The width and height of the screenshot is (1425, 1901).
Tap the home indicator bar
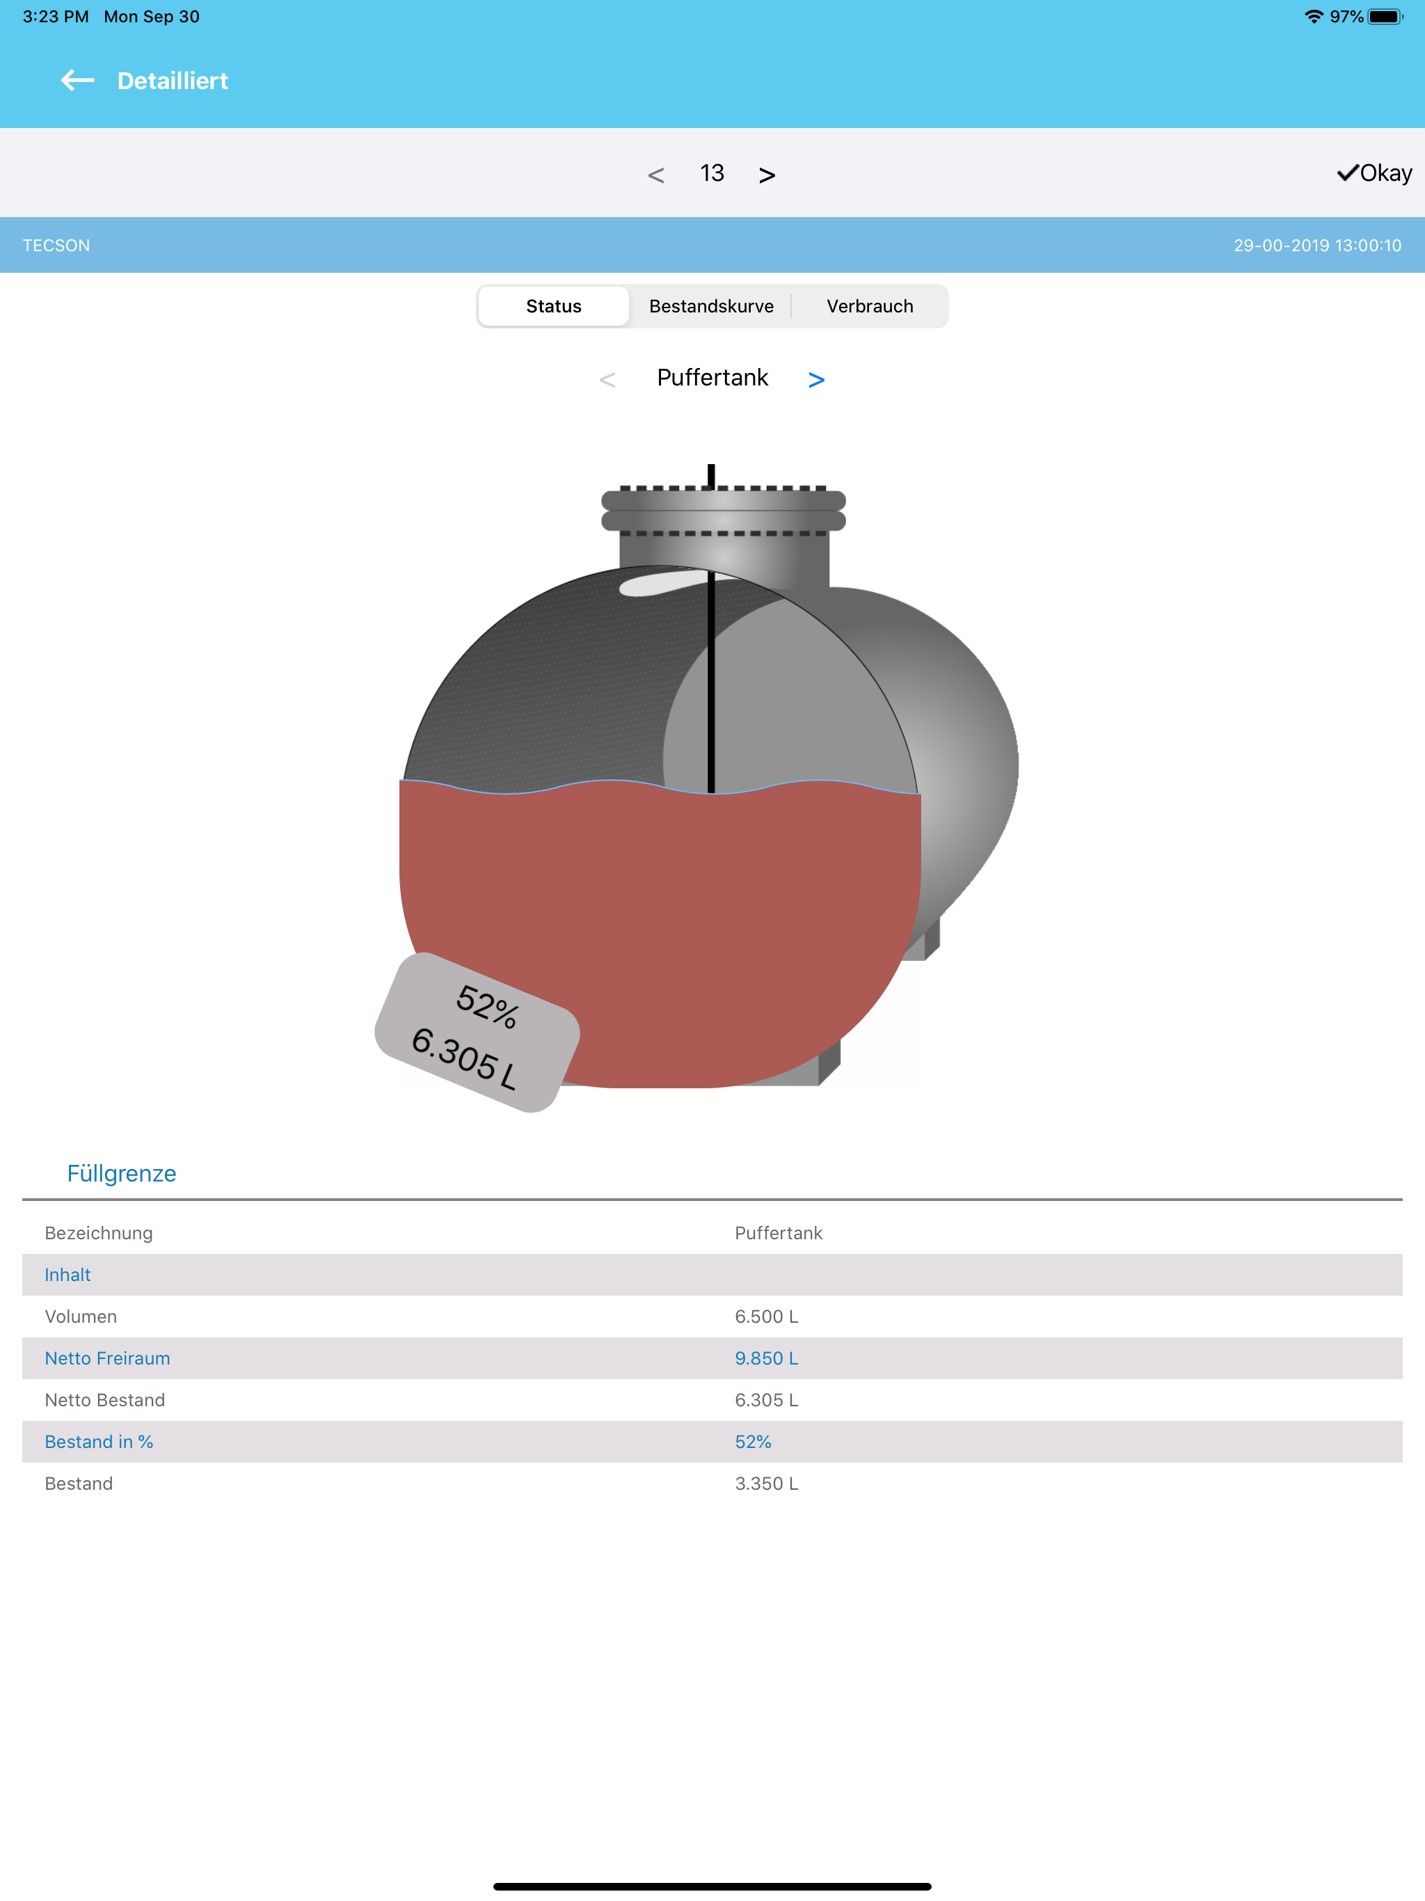[x=712, y=1886]
